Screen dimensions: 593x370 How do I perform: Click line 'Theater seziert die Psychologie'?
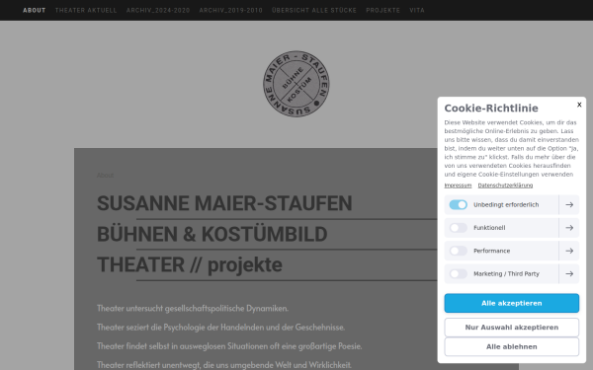pos(220,328)
